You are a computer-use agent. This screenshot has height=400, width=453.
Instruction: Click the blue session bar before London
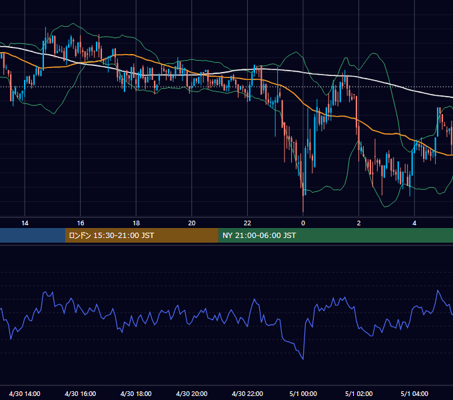(33, 235)
